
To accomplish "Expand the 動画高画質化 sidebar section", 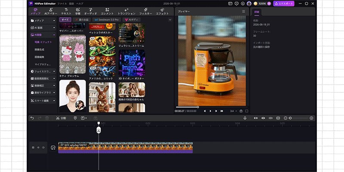I will (x=43, y=78).
